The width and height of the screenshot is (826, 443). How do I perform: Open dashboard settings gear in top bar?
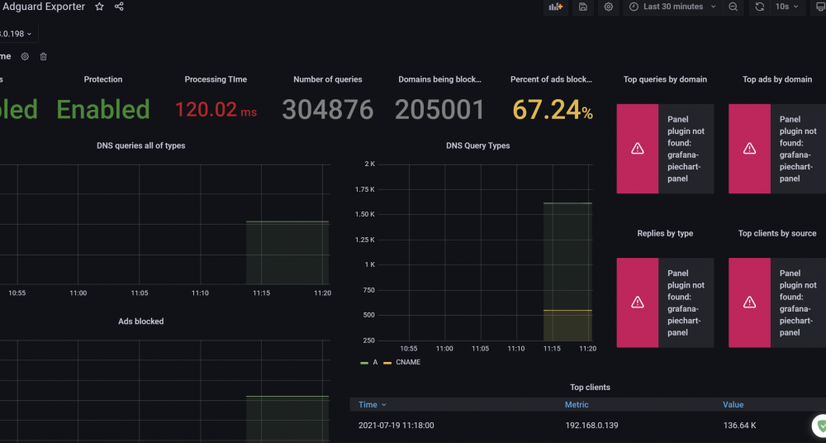[609, 7]
